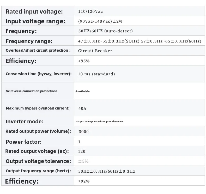Select the 3000 rated output power value

pyautogui.click(x=83, y=132)
